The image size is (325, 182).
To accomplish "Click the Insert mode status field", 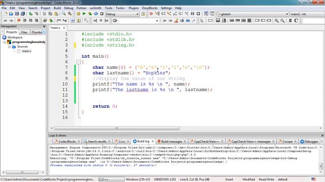I will pos(229,179).
